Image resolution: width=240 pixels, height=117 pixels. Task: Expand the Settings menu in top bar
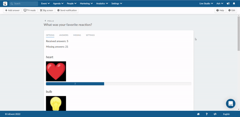[117, 4]
